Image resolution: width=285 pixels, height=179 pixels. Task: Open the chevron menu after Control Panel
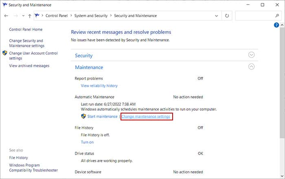point(71,15)
